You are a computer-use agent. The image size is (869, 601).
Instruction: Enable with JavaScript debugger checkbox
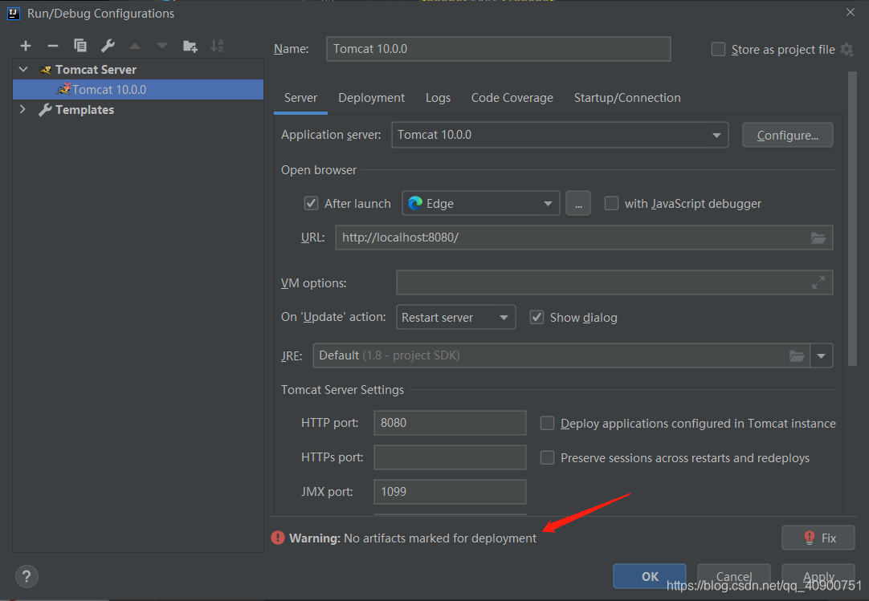(611, 203)
